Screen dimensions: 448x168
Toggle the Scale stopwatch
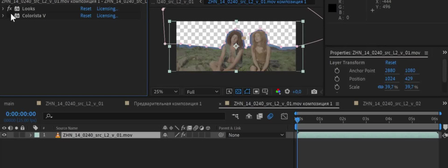pyautogui.click(x=337, y=87)
